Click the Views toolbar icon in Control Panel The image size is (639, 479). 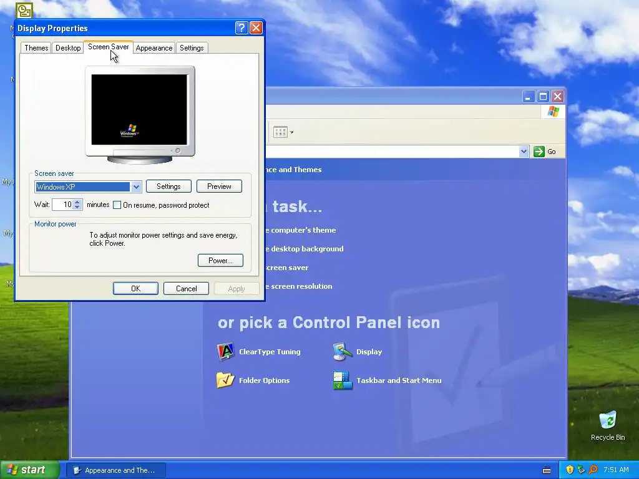[280, 132]
